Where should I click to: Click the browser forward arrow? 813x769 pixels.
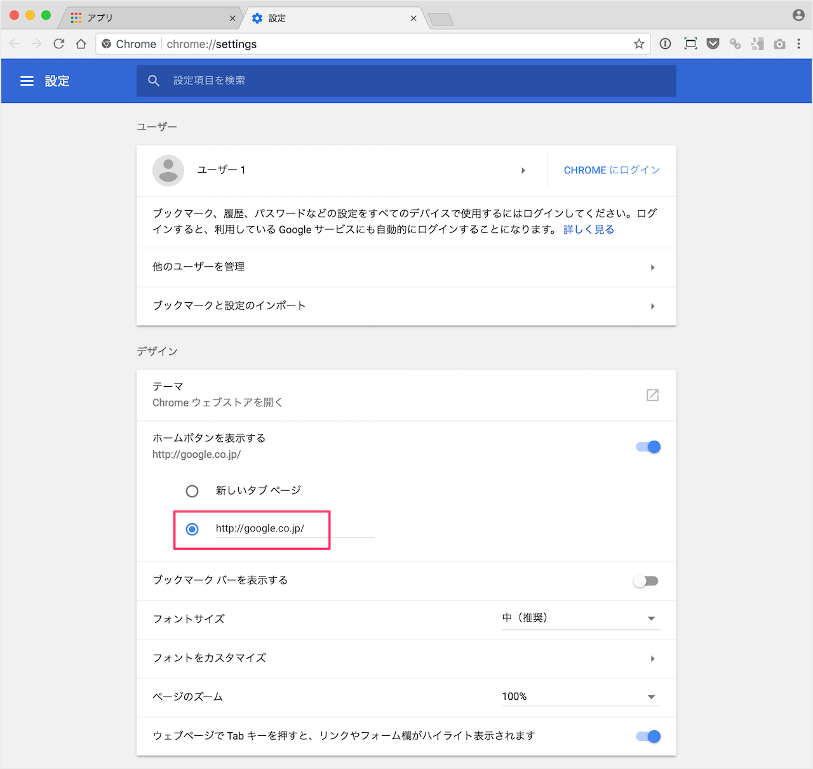click(x=37, y=44)
